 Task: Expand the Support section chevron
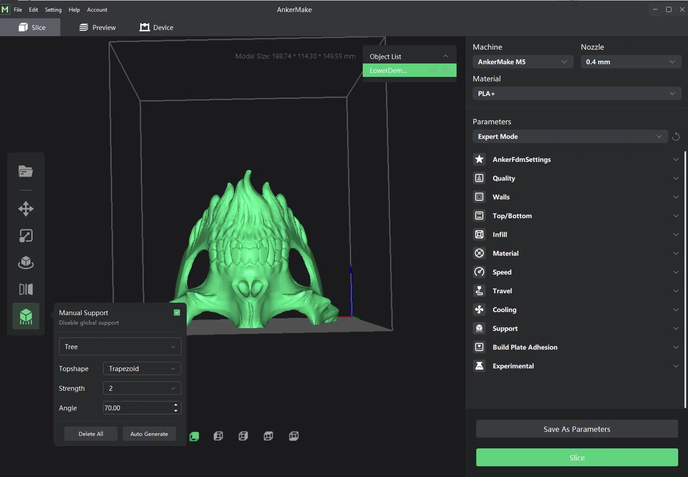(675, 329)
